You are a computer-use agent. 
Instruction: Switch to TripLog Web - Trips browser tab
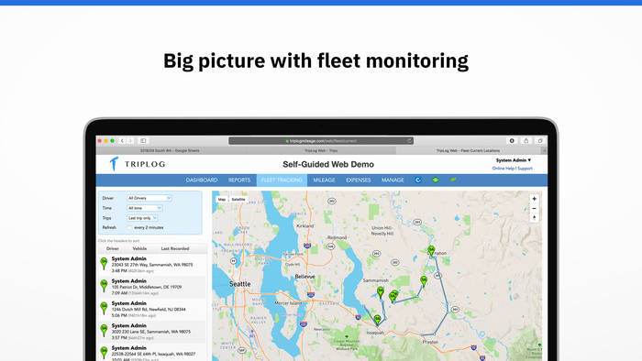(x=321, y=151)
